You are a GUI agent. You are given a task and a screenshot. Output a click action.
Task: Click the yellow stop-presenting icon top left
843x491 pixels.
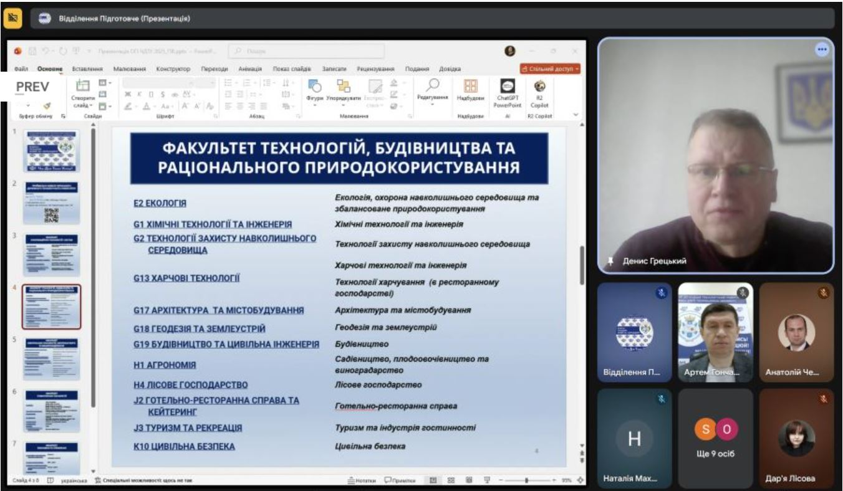[12, 18]
